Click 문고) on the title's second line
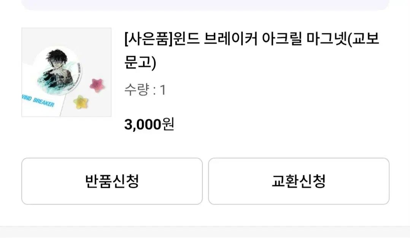410x238 pixels. point(140,63)
